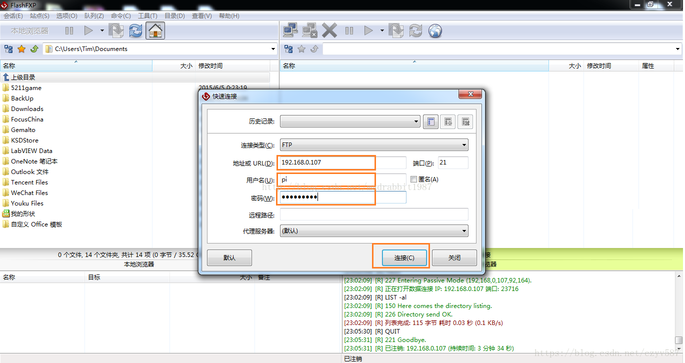Click the local pane transfer play icon
The height and width of the screenshot is (363, 685).
(x=88, y=31)
